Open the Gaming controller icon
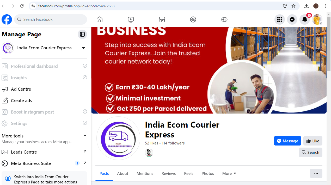The height and width of the screenshot is (185, 331). click(224, 19)
